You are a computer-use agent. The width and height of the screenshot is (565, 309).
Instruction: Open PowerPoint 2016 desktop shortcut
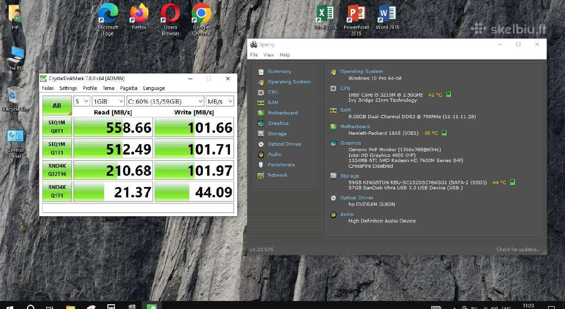pyautogui.click(x=356, y=20)
